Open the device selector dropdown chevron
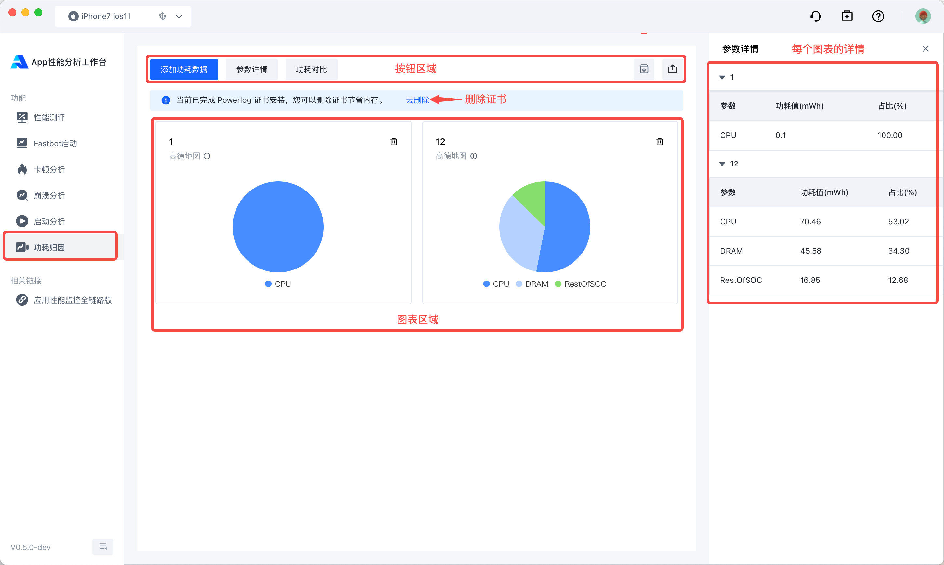The height and width of the screenshot is (565, 944). click(x=179, y=16)
